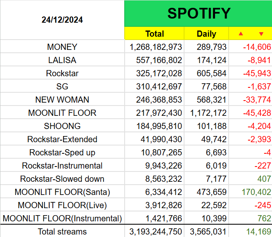The width and height of the screenshot is (272, 237).
Task: Select Rockstar total 325,172,028
Action: (154, 73)
